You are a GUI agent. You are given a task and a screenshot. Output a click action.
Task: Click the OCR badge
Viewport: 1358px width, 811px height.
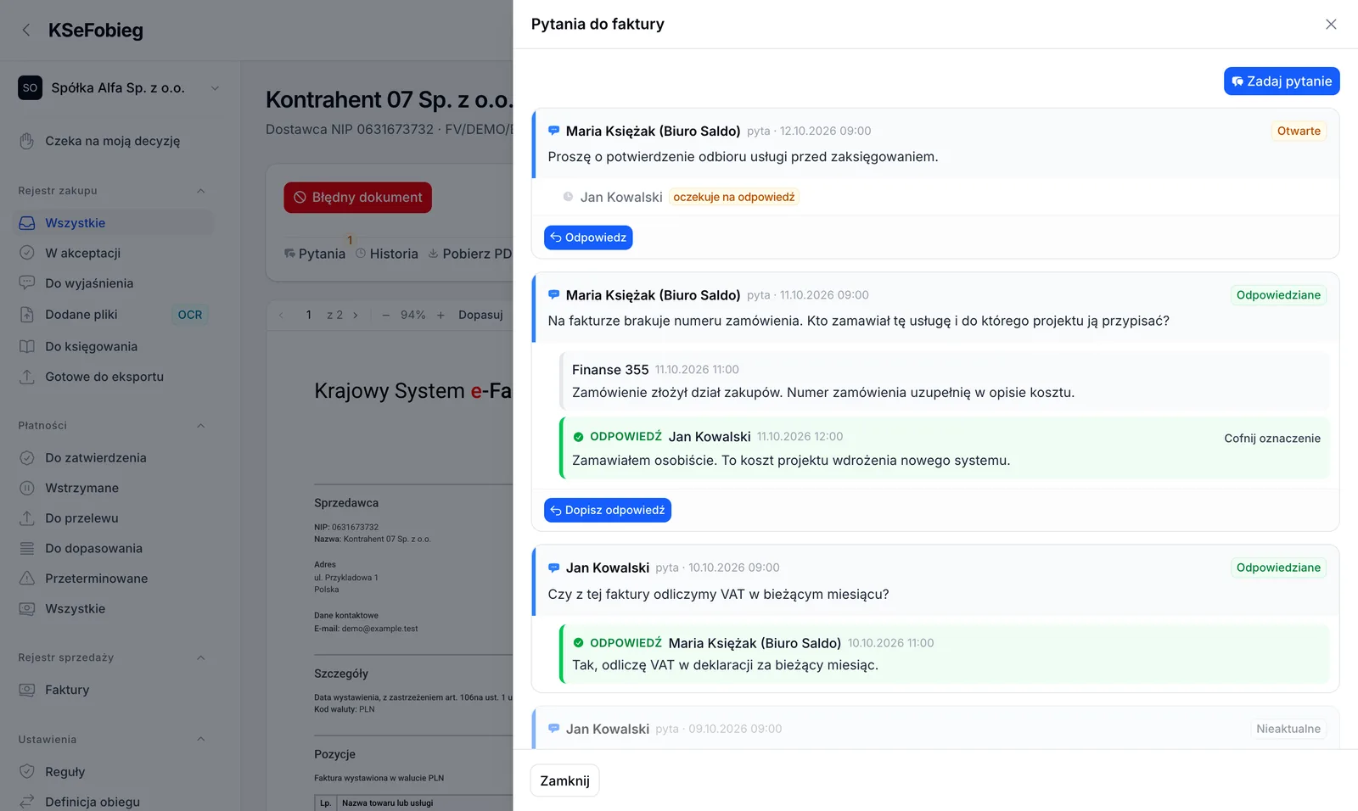(190, 315)
